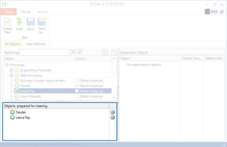The width and height of the screenshot is (227, 147).
Task: Click the Save floppy disk icon
Action: tap(31, 22)
